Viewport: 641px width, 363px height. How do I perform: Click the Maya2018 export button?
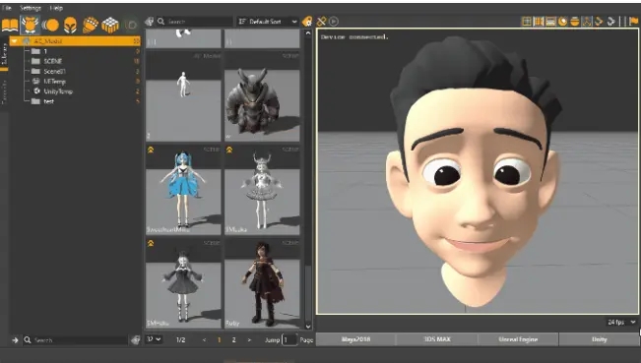355,339
